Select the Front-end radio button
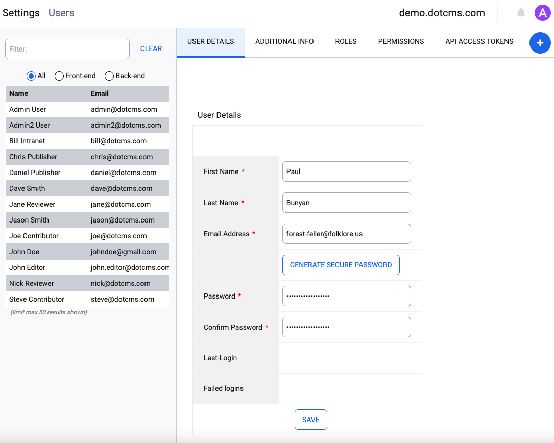The height and width of the screenshot is (443, 554). click(x=59, y=76)
